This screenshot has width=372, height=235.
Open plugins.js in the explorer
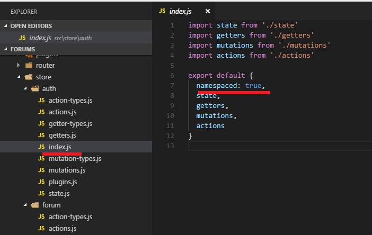click(x=63, y=182)
